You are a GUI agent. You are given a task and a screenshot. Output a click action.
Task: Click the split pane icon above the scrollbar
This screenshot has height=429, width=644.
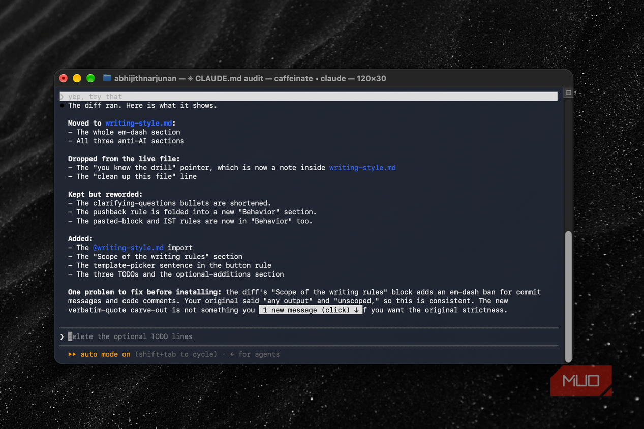click(x=568, y=93)
